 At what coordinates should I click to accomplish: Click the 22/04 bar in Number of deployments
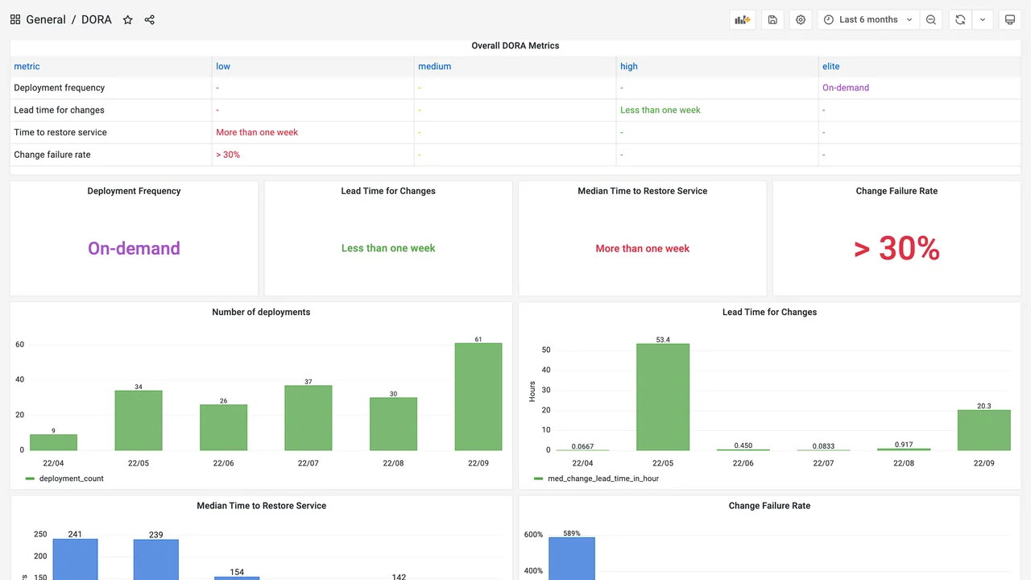coord(54,442)
